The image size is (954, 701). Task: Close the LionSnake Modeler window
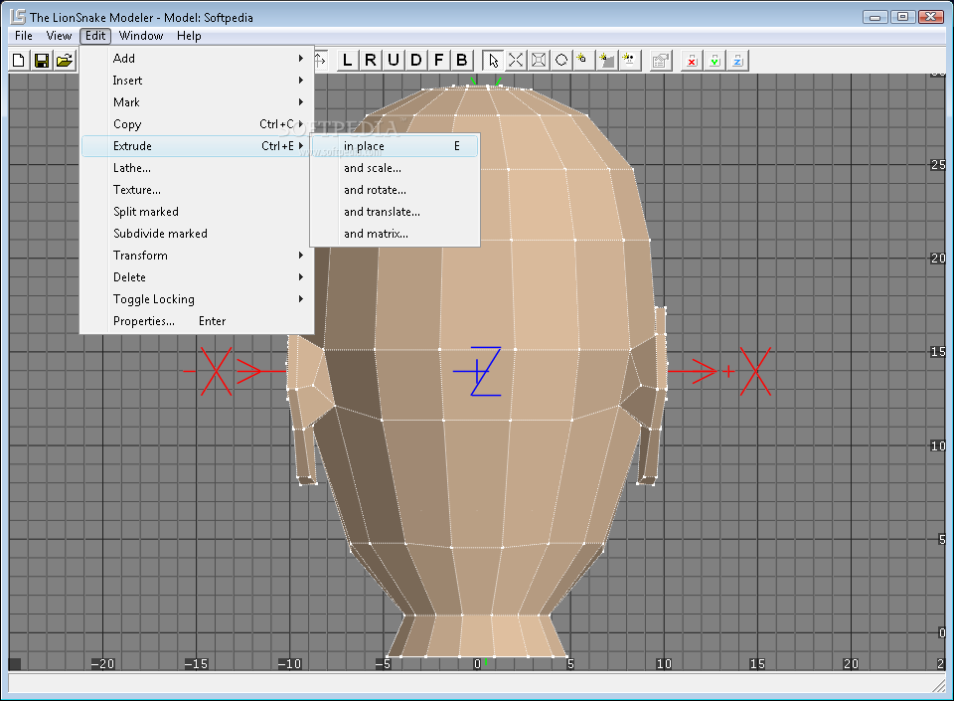931,17
